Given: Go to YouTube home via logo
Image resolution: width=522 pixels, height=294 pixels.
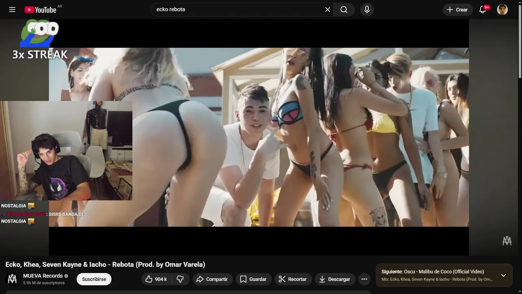Looking at the screenshot, I should tap(40, 9).
